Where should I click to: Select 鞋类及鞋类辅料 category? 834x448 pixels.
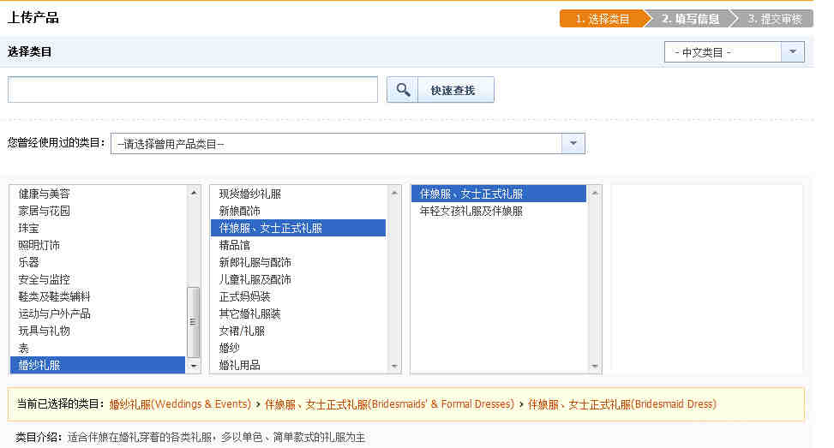(x=99, y=296)
